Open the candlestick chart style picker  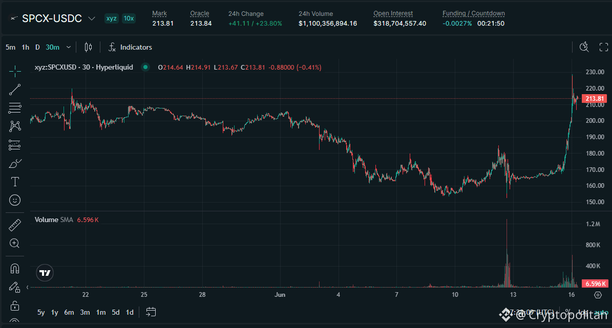pyautogui.click(x=88, y=47)
